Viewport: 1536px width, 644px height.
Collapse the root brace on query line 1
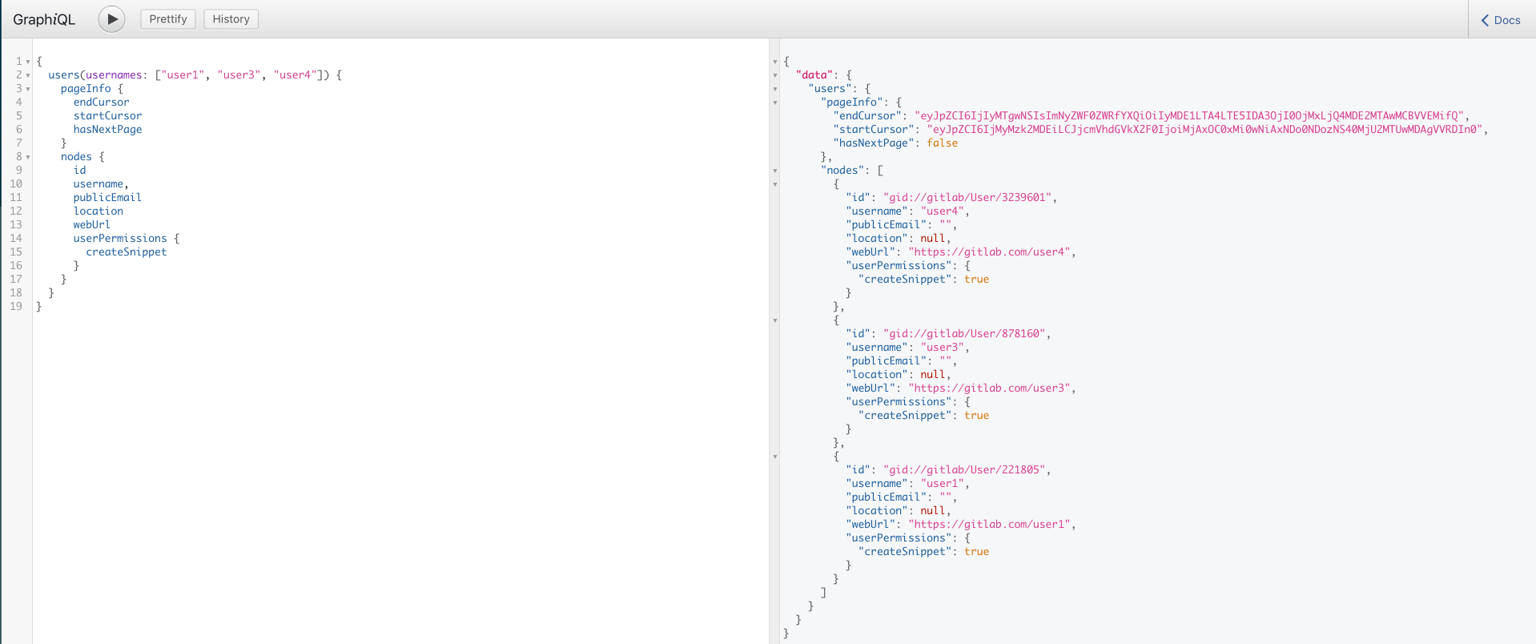pyautogui.click(x=28, y=62)
